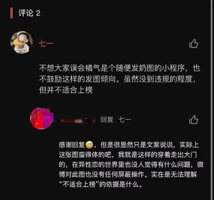Open the 七一 mention after 回复
This screenshot has height=200, width=214.
click(x=125, y=120)
